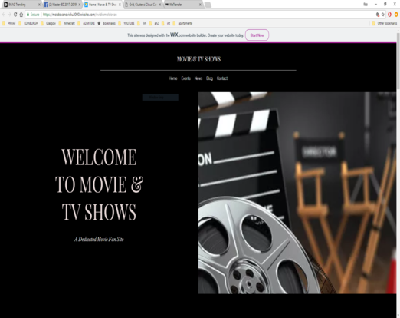Image resolution: width=400 pixels, height=318 pixels.
Task: Open the PRIVAT bookmarks folder
Action: pyautogui.click(x=9, y=23)
